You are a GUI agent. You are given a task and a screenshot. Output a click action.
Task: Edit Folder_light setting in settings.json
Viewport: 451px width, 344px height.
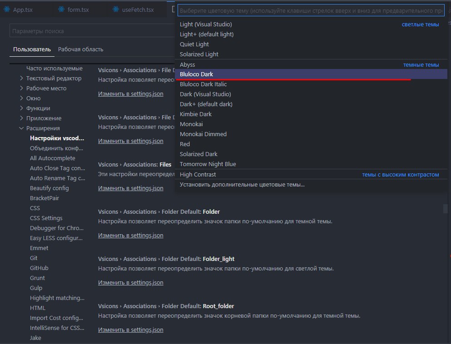131,282
